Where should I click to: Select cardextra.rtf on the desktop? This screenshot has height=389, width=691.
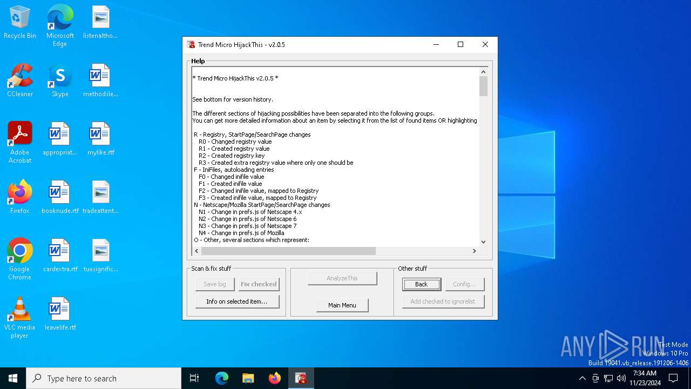[60, 256]
